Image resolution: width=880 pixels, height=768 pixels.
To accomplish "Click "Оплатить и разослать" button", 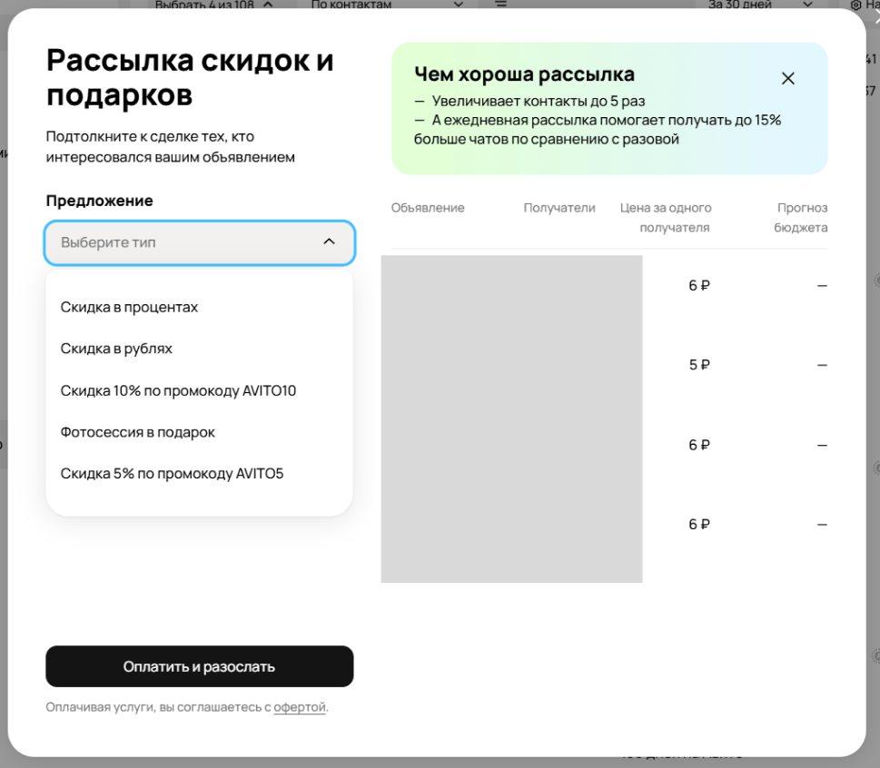I will (x=200, y=666).
